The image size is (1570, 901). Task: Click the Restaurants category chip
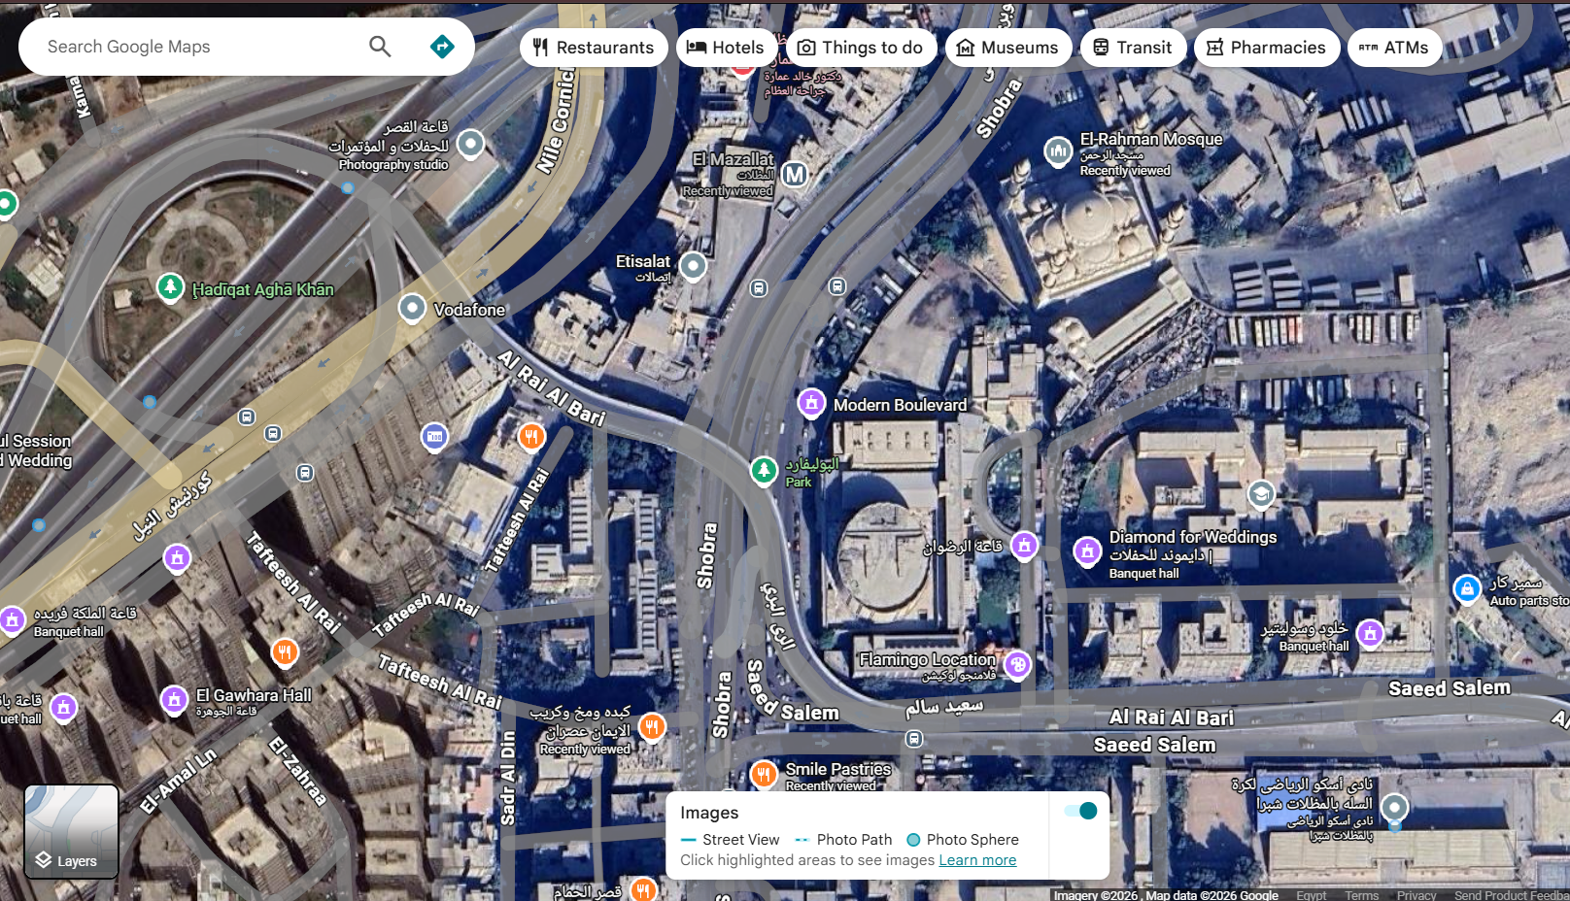click(x=594, y=47)
